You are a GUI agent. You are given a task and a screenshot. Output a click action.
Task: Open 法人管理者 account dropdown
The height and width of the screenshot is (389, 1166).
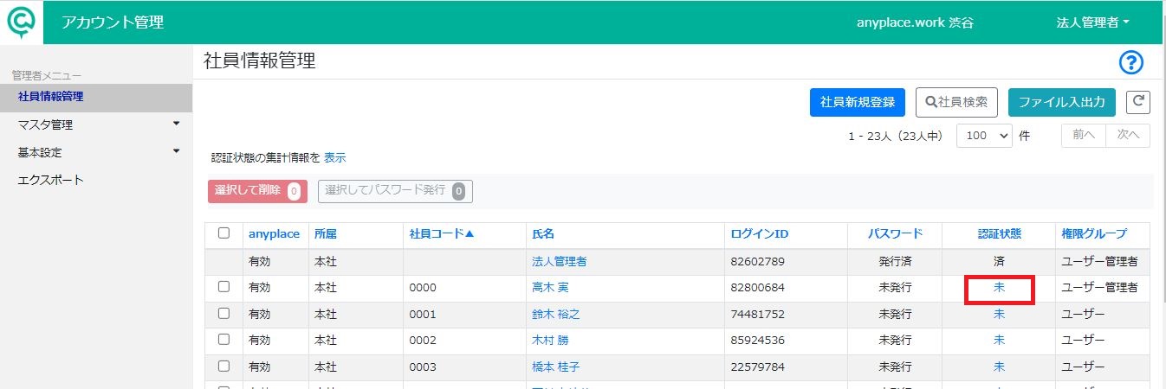pos(1093,22)
